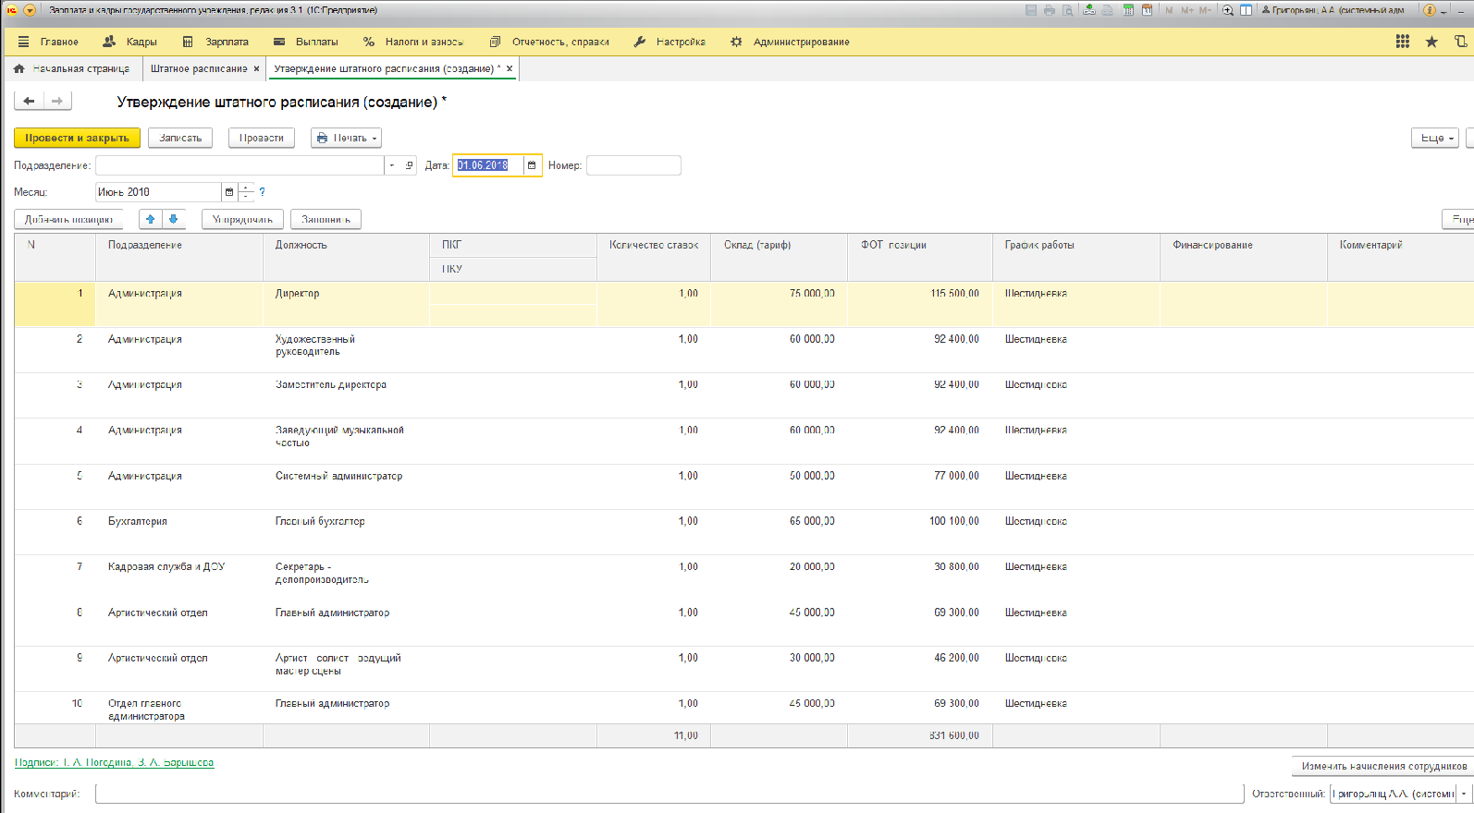This screenshot has height=813, width=1474.
Task: Click the Дата input field
Action: pos(488,165)
